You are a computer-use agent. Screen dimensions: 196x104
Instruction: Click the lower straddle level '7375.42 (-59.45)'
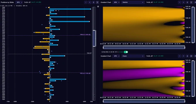85,73
